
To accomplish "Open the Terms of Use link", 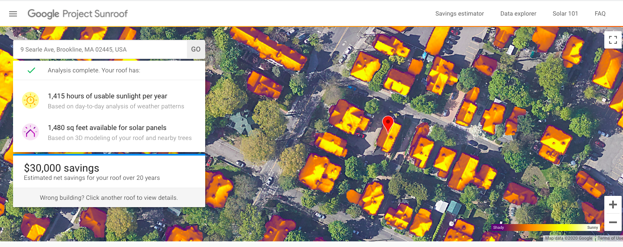I will point(610,238).
